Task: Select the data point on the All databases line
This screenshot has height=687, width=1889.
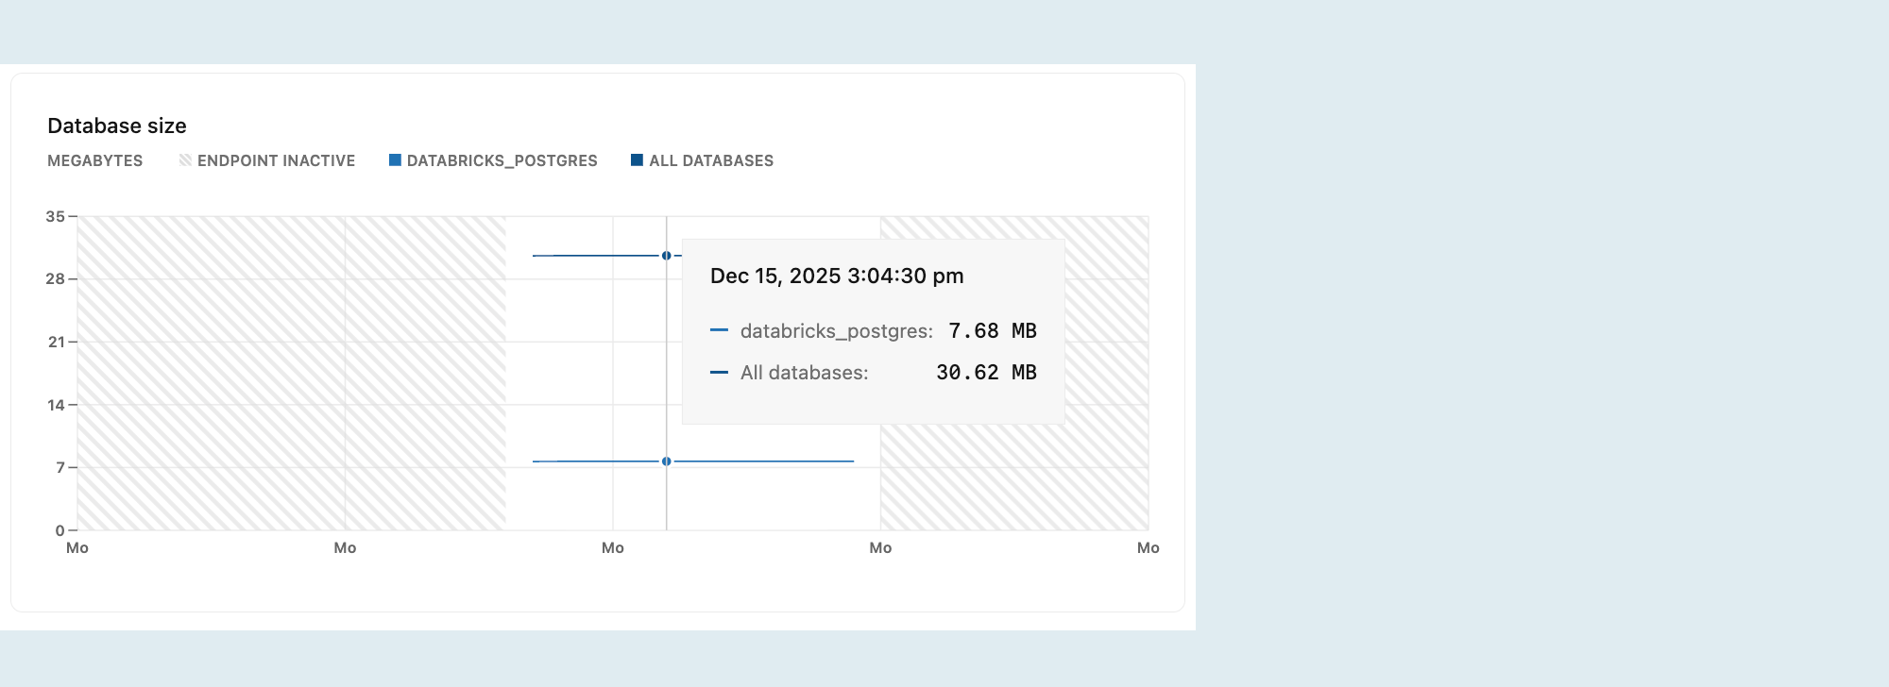Action: pyautogui.click(x=667, y=256)
